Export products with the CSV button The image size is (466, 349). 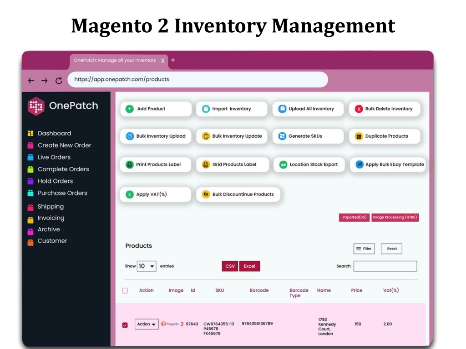tap(230, 266)
